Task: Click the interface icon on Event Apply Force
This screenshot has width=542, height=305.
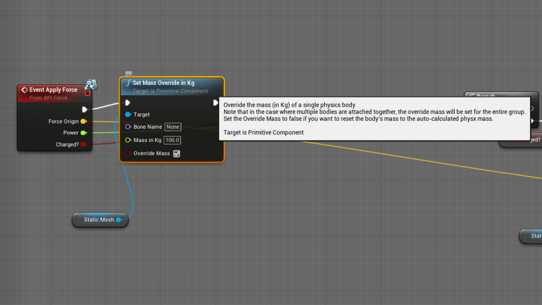Action: [x=90, y=84]
